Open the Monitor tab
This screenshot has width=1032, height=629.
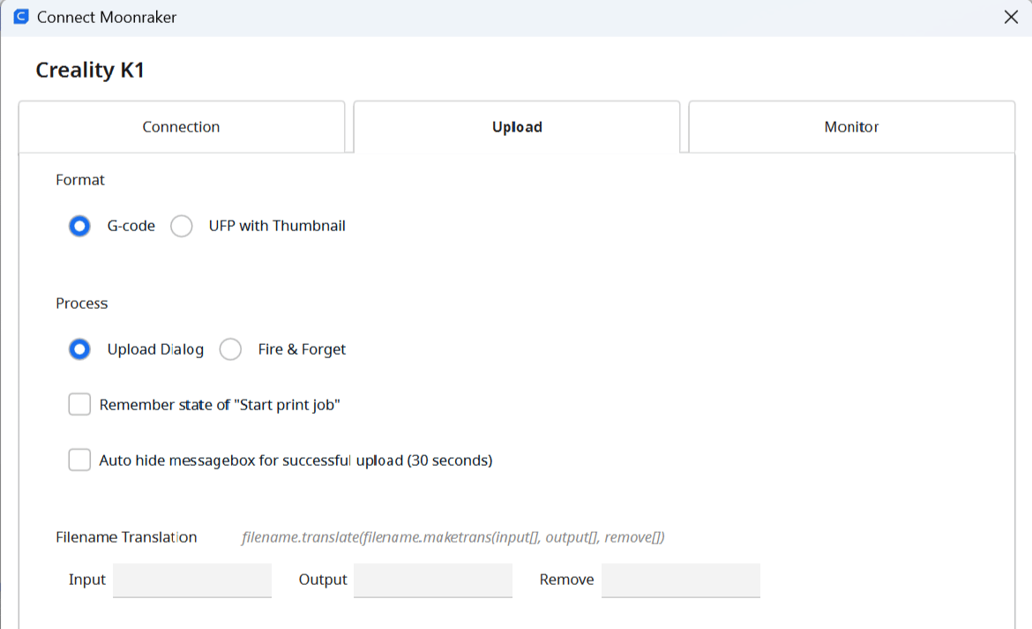[x=852, y=127]
